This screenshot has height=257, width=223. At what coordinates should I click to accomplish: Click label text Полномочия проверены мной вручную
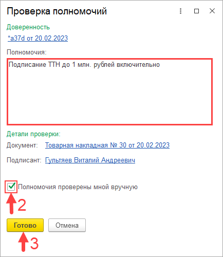pos(78,187)
